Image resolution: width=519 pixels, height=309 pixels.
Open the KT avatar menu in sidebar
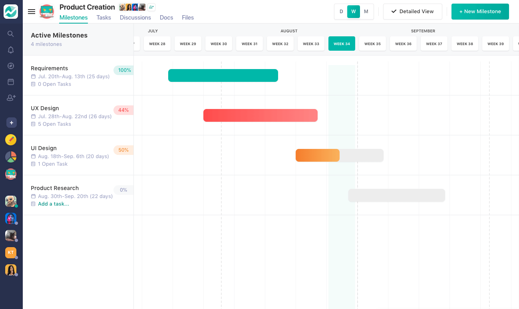pos(11,252)
